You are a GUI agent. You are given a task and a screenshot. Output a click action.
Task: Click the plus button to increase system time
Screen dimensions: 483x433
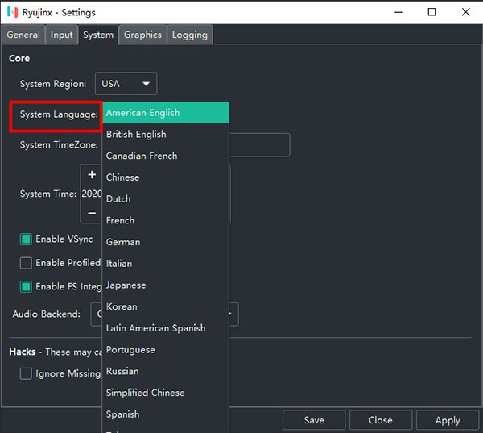92,175
